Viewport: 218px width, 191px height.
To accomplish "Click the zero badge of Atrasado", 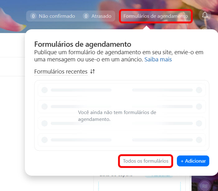I will 86,16.
